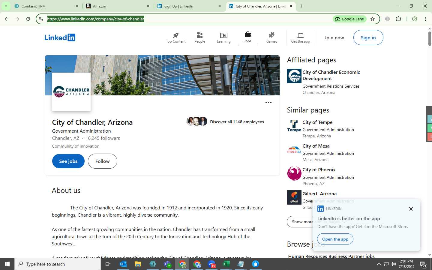The width and height of the screenshot is (432, 270).
Task: Open Google Lens in address bar
Action: tap(349, 19)
